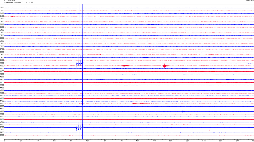Select the 11:30 time label
The height and width of the screenshot is (142, 254).
coord(2,71)
